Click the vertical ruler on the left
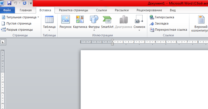 pyautogui.click(x=3, y=79)
